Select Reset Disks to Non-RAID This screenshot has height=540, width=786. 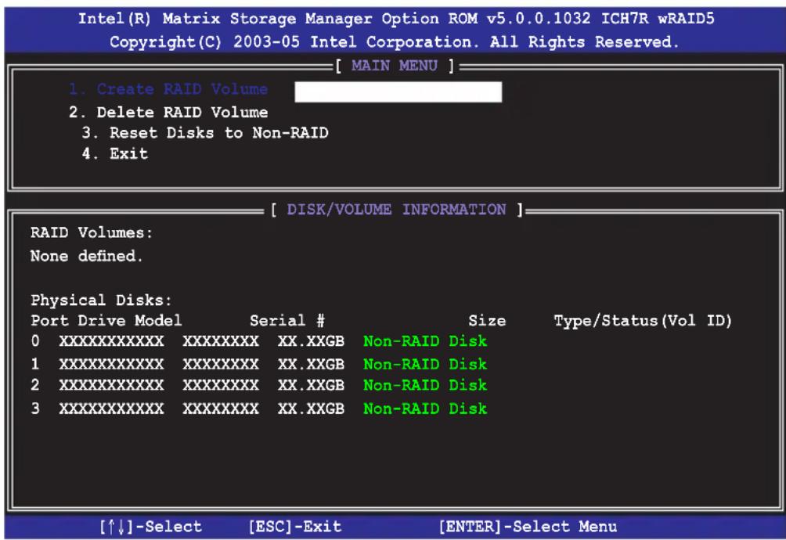coord(205,133)
